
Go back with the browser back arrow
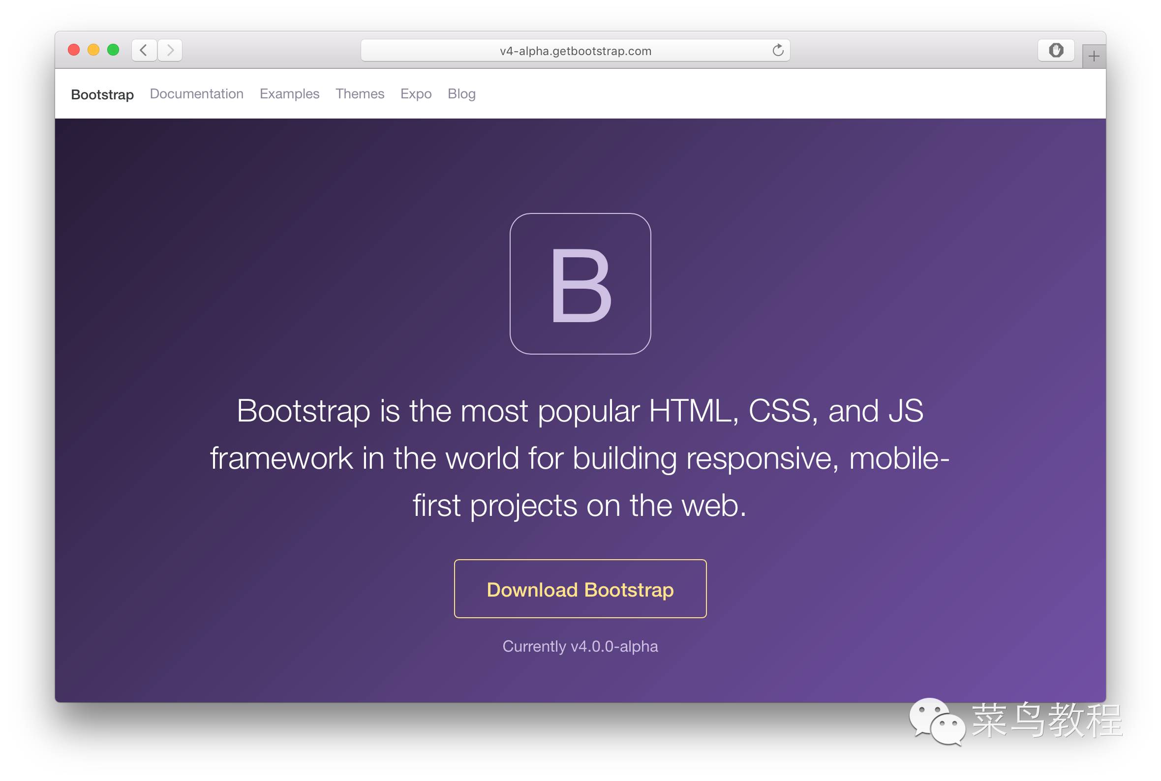coord(144,50)
